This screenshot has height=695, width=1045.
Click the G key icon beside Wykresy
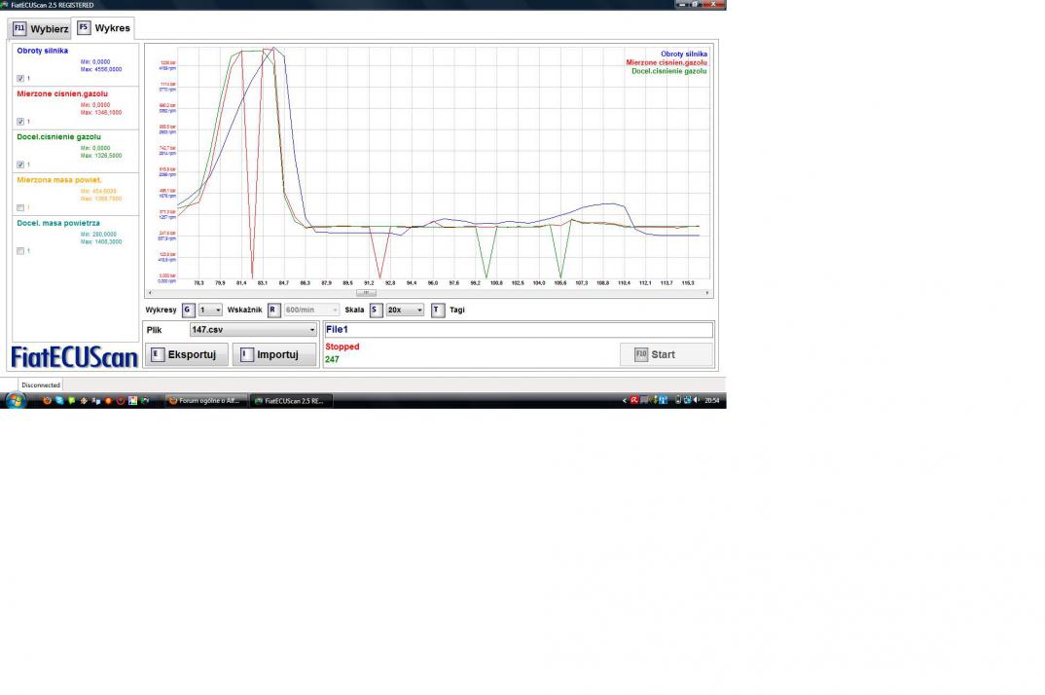pos(188,311)
